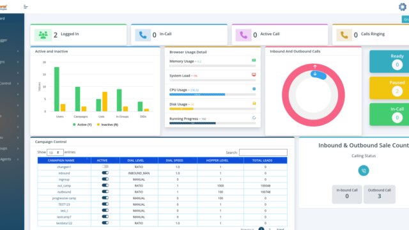This screenshot has width=409, height=230.
Task: Expand the Control sidebar menu chevron
Action: 18,84
